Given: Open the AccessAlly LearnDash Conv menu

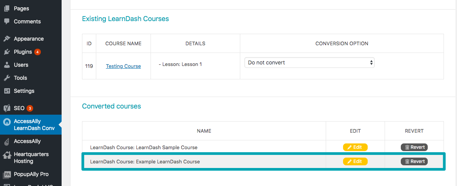Looking at the screenshot, I should (31, 125).
